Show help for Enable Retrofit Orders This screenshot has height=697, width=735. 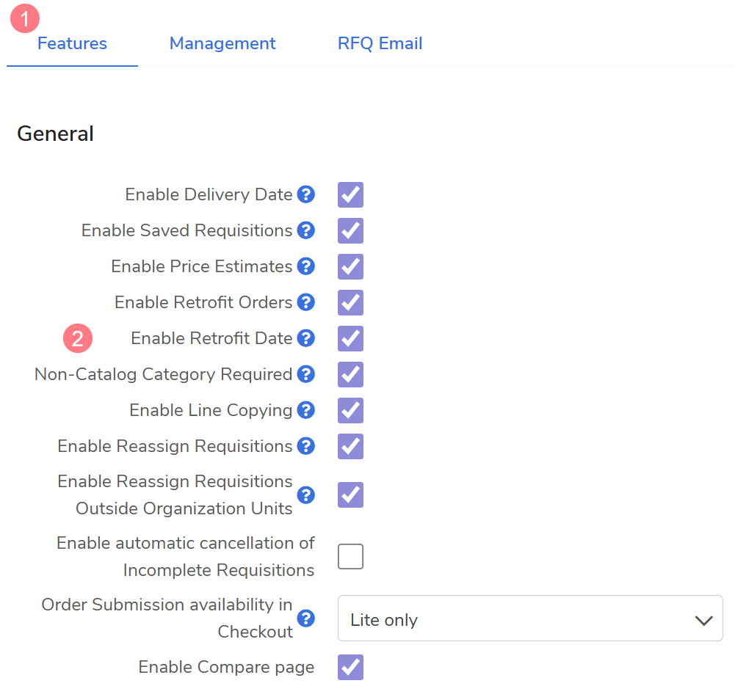click(306, 303)
